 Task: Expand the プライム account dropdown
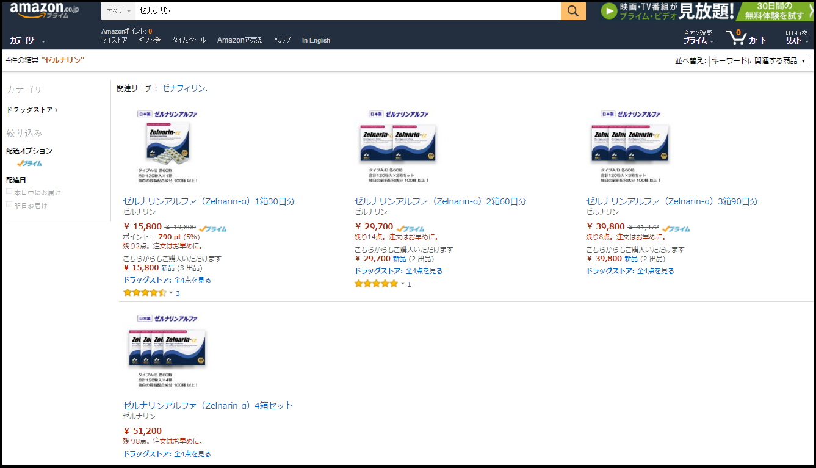(698, 37)
